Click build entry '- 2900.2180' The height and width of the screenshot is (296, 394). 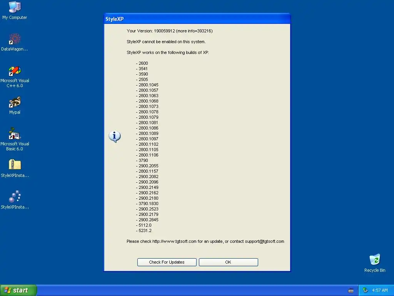[147, 198]
